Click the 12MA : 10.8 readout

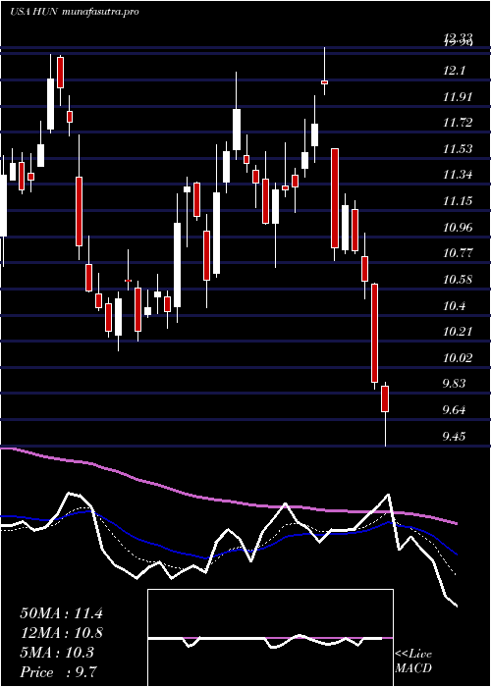(61, 633)
